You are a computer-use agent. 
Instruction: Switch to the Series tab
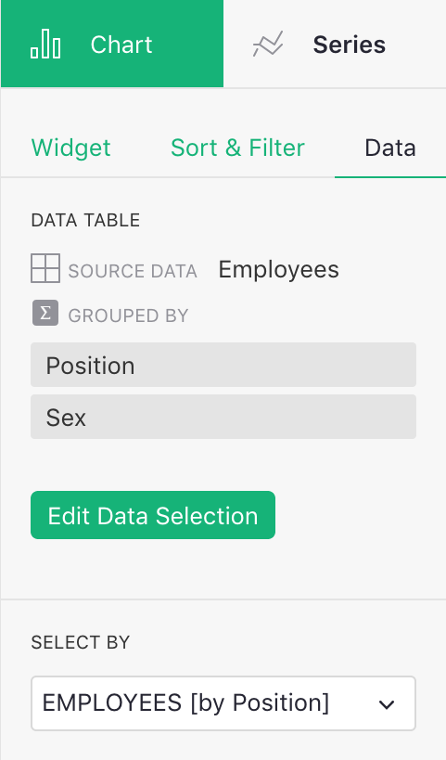tap(335, 45)
